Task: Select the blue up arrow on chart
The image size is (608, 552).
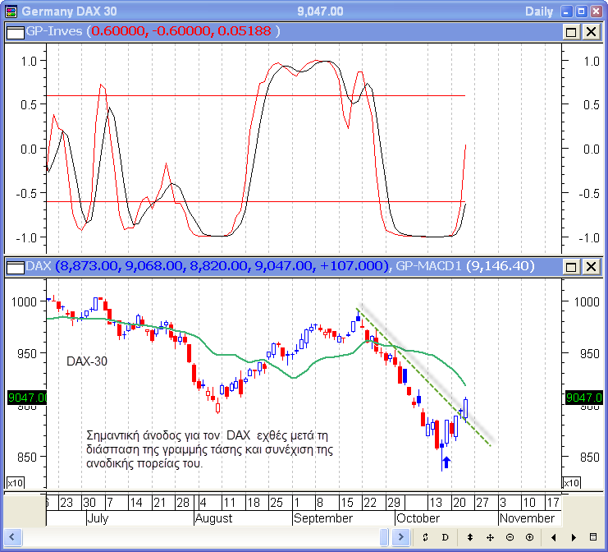Action: (x=445, y=462)
